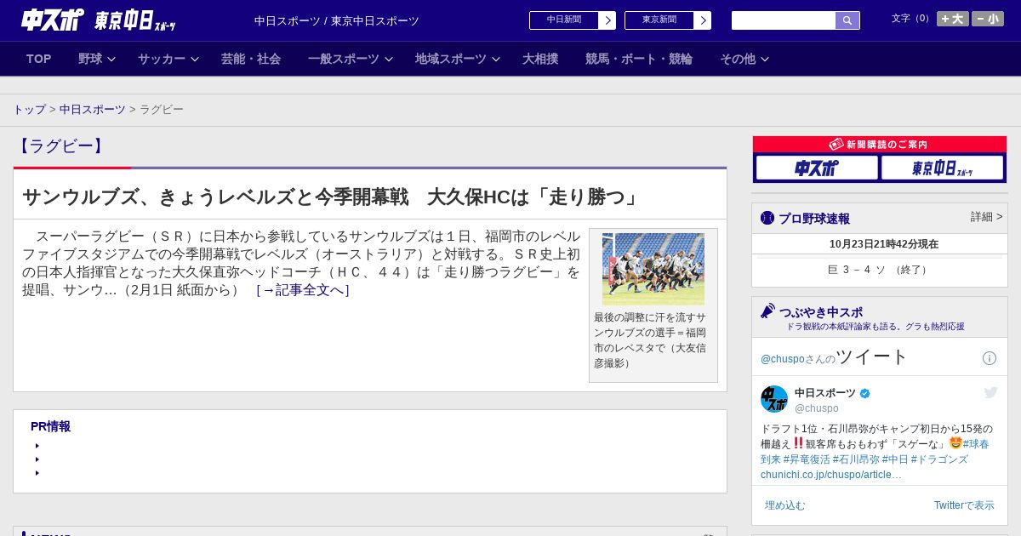Click hashtag #石川昂弥 in tweet
This screenshot has height=536, width=1021.
coord(857,459)
